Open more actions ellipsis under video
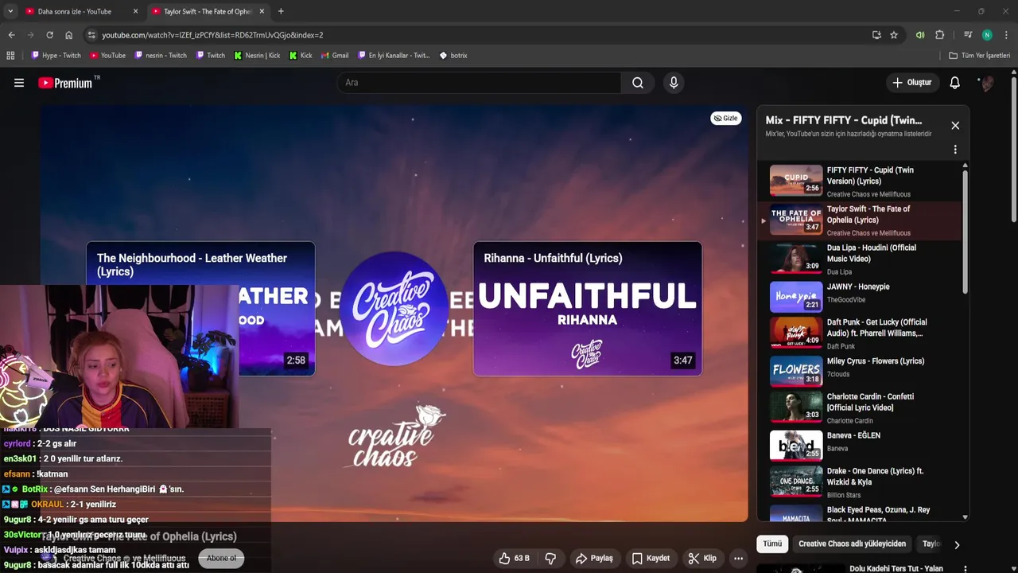The height and width of the screenshot is (573, 1018). (x=738, y=559)
